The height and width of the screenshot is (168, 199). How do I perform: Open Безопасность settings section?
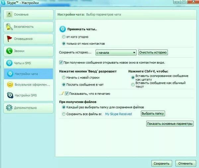click(29, 27)
